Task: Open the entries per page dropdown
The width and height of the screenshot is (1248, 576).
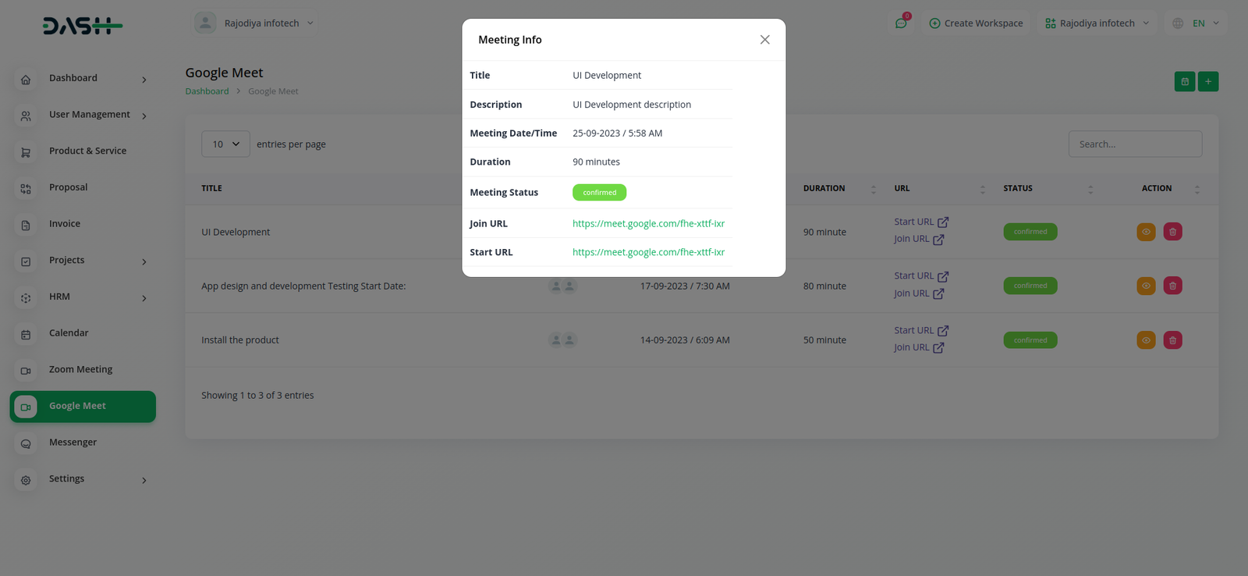Action: (225, 144)
